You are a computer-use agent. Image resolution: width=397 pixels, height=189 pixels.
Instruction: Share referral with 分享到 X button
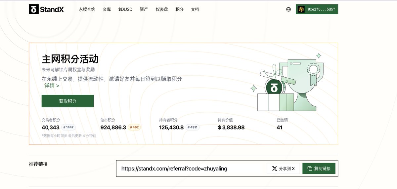(283, 169)
